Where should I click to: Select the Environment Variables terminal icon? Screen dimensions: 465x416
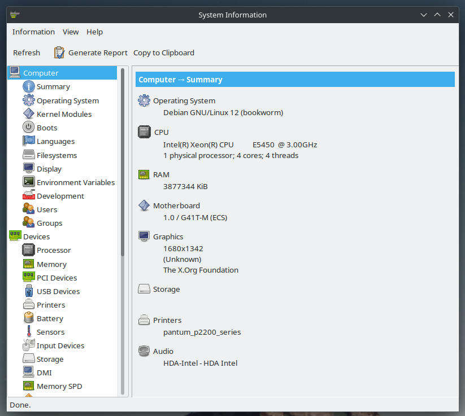[x=28, y=182]
